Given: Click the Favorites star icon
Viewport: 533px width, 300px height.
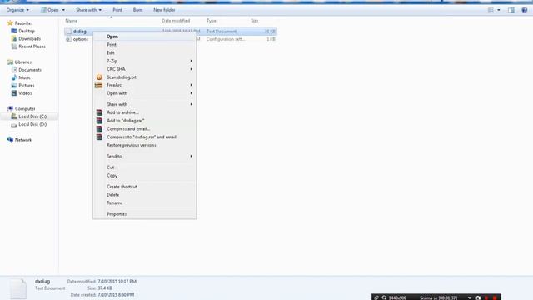Looking at the screenshot, I should point(10,22).
